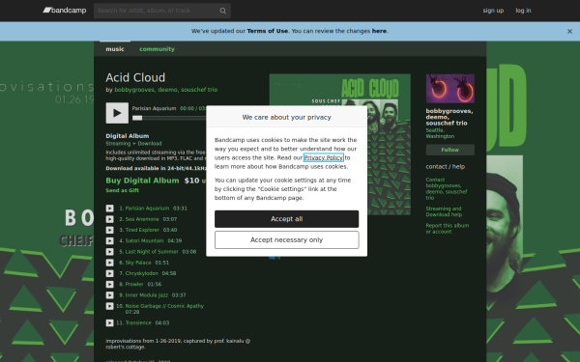
Task: Open Streaming and Download help
Action: [444, 211]
